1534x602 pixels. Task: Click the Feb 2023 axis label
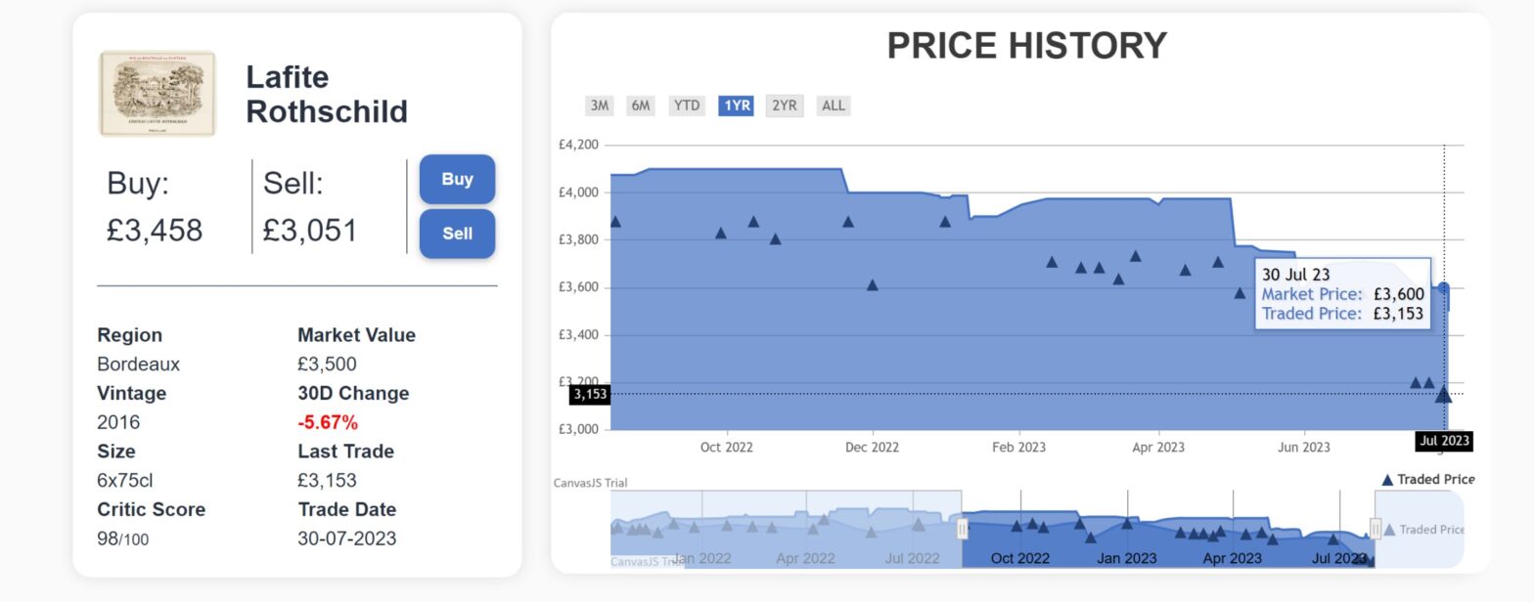1018,448
